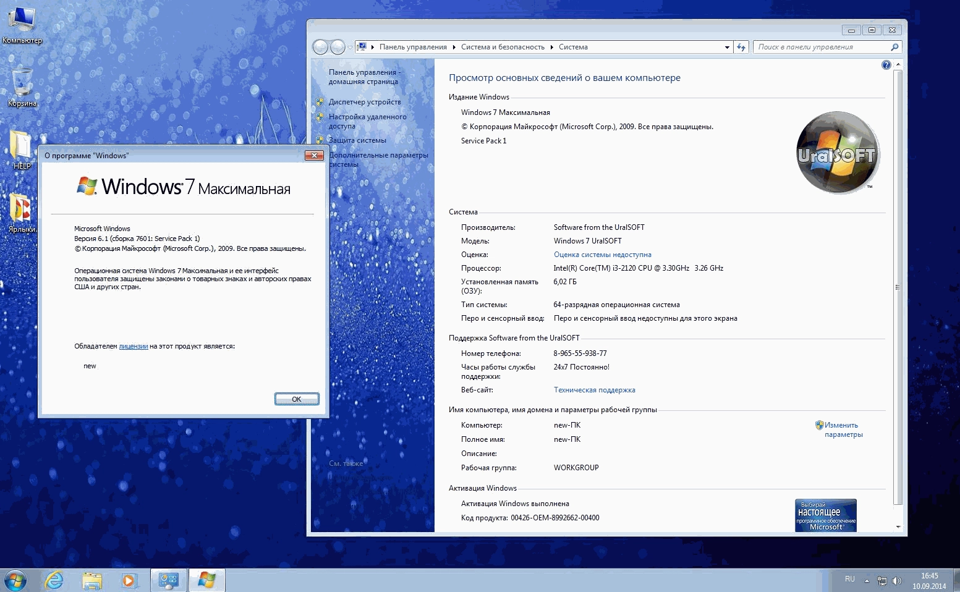
Task: Expand address bar history dropdown
Action: (x=727, y=47)
